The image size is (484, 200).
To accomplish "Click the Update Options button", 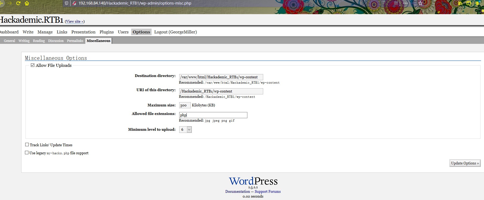I will pyautogui.click(x=465, y=163).
